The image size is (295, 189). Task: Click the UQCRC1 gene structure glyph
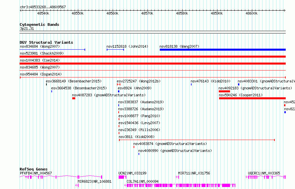pos(265,177)
